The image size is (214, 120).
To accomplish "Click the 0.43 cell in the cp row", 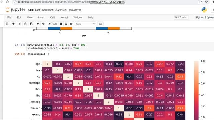I will 180,77.
